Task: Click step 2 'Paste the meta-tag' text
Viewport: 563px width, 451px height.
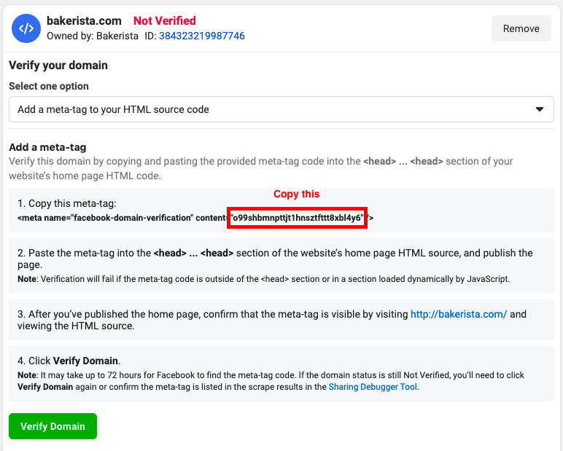Action: coord(275,259)
